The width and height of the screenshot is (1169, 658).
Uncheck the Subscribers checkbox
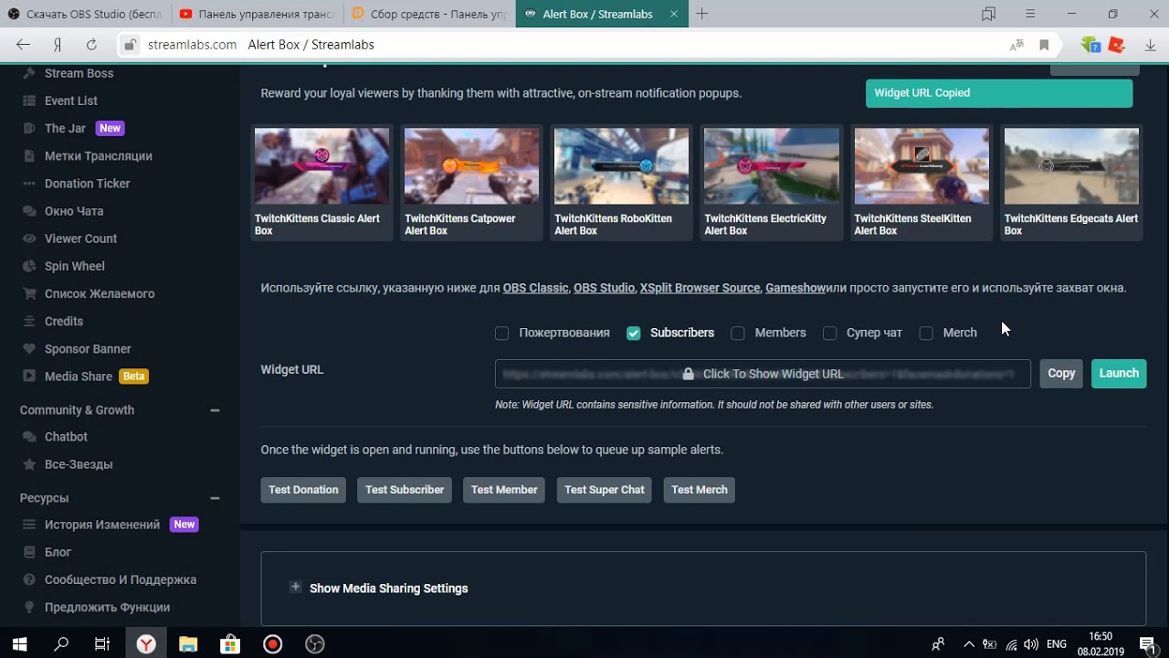coord(634,334)
